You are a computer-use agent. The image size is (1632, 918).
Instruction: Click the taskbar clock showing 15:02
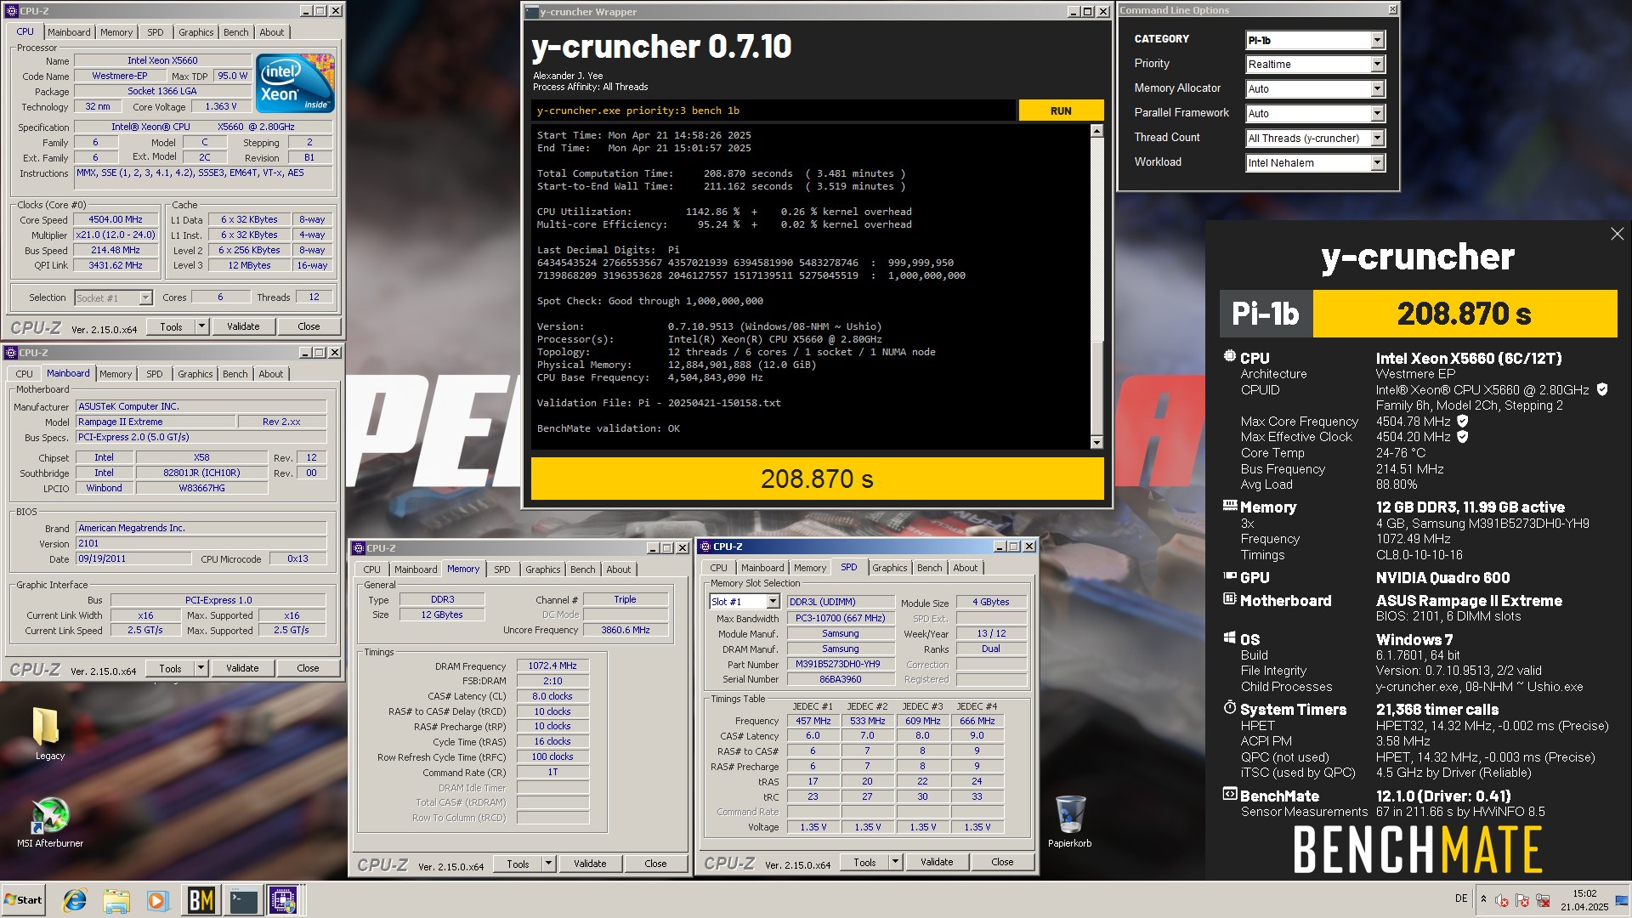click(x=1584, y=900)
